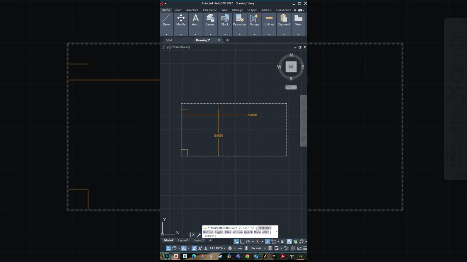Click the AutoCAD application menu logo
Screen dimensions: 467x262
pos(162,3)
